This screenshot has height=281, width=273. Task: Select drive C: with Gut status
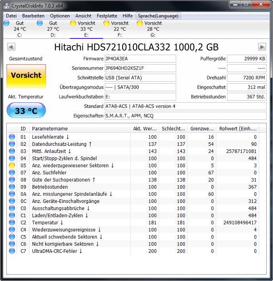20,29
